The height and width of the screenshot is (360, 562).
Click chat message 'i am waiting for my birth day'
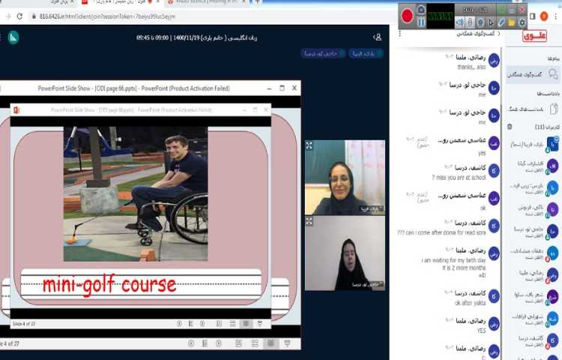pos(454,260)
